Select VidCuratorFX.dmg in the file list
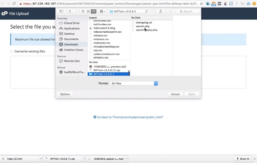The height and width of the screenshot is (163, 257). click(x=104, y=28)
